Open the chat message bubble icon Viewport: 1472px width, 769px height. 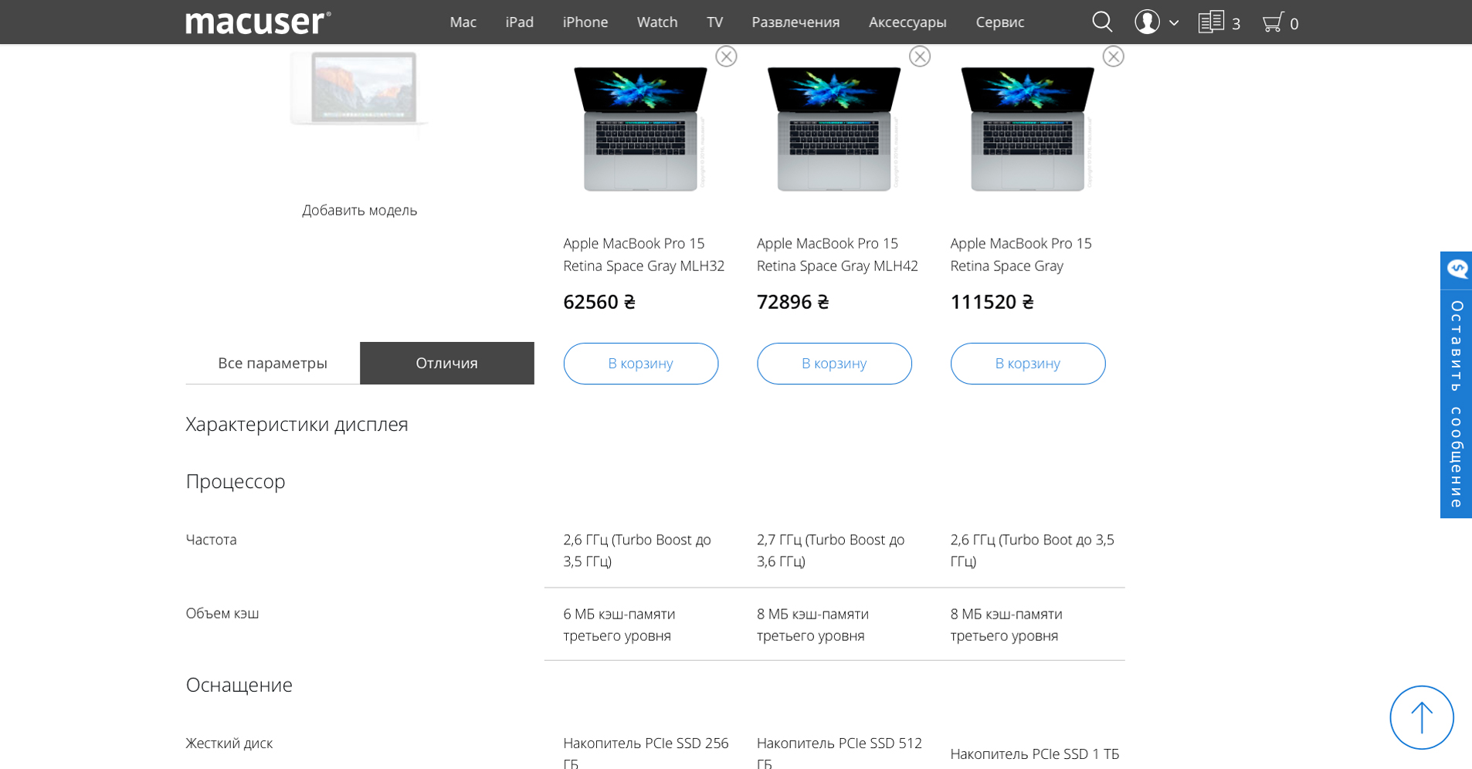pos(1457,269)
